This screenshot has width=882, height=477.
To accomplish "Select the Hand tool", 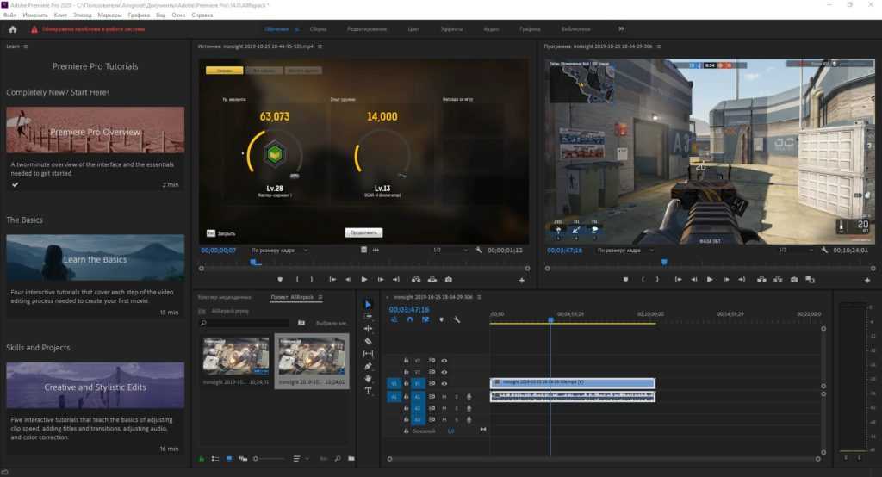I will (x=368, y=379).
